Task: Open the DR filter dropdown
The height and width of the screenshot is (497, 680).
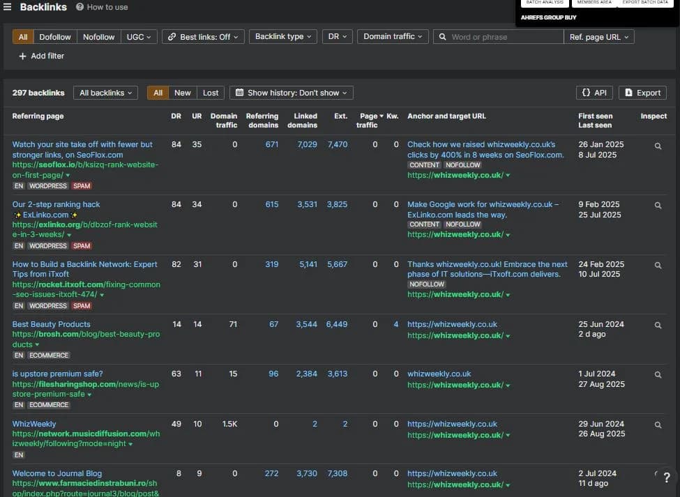Action: click(x=338, y=36)
